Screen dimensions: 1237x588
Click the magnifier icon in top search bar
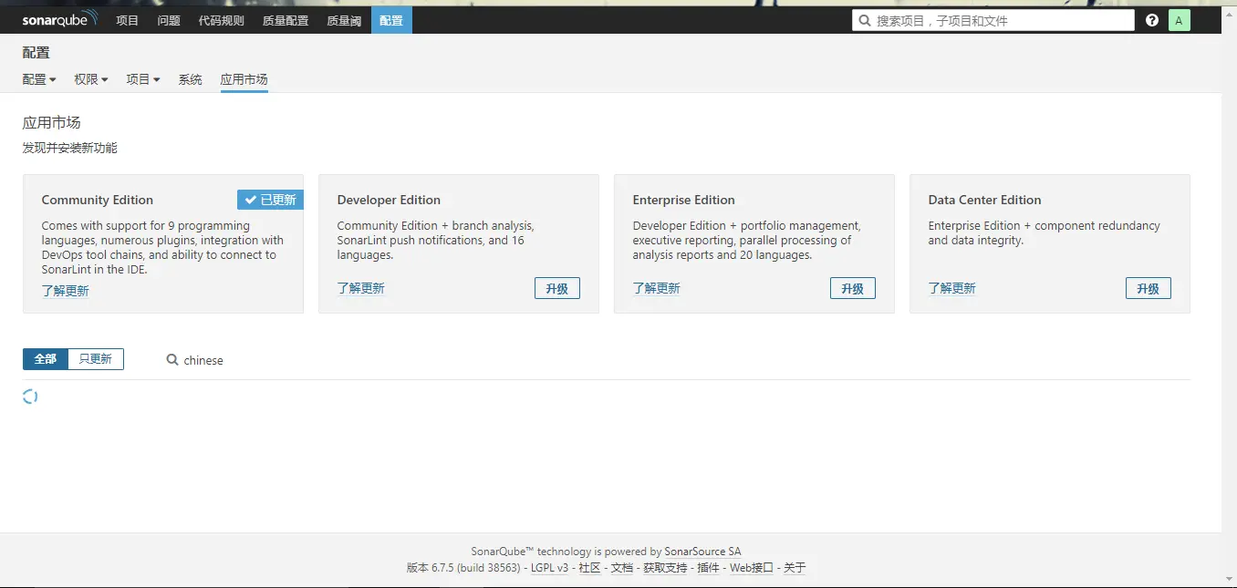click(x=863, y=19)
